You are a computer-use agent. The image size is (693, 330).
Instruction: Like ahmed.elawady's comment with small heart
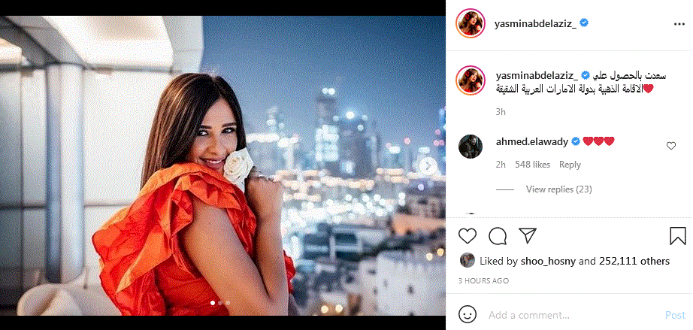[671, 146]
